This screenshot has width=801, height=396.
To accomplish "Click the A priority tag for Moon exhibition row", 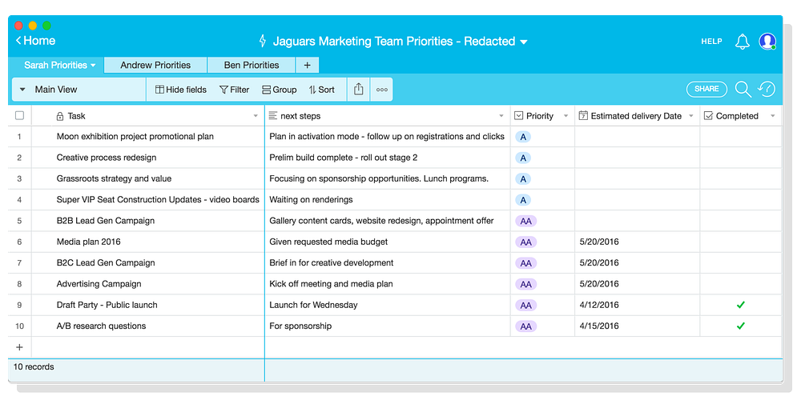I will pos(523,137).
